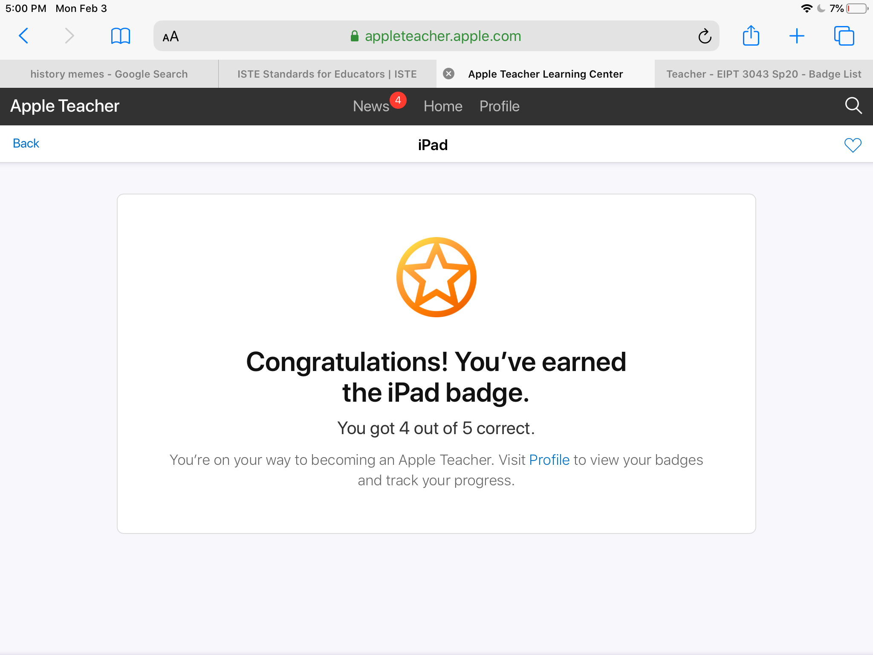Click the Back link below header
Viewport: 873px width, 655px height.
click(x=26, y=143)
